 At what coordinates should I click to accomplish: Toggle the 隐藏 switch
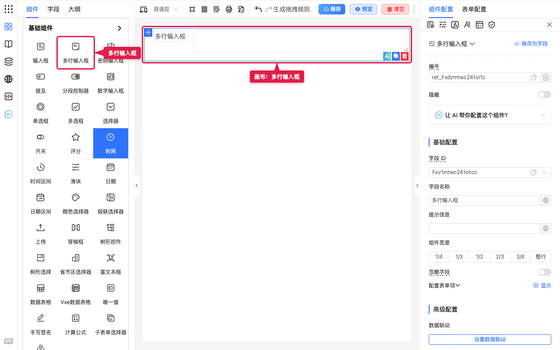545,94
